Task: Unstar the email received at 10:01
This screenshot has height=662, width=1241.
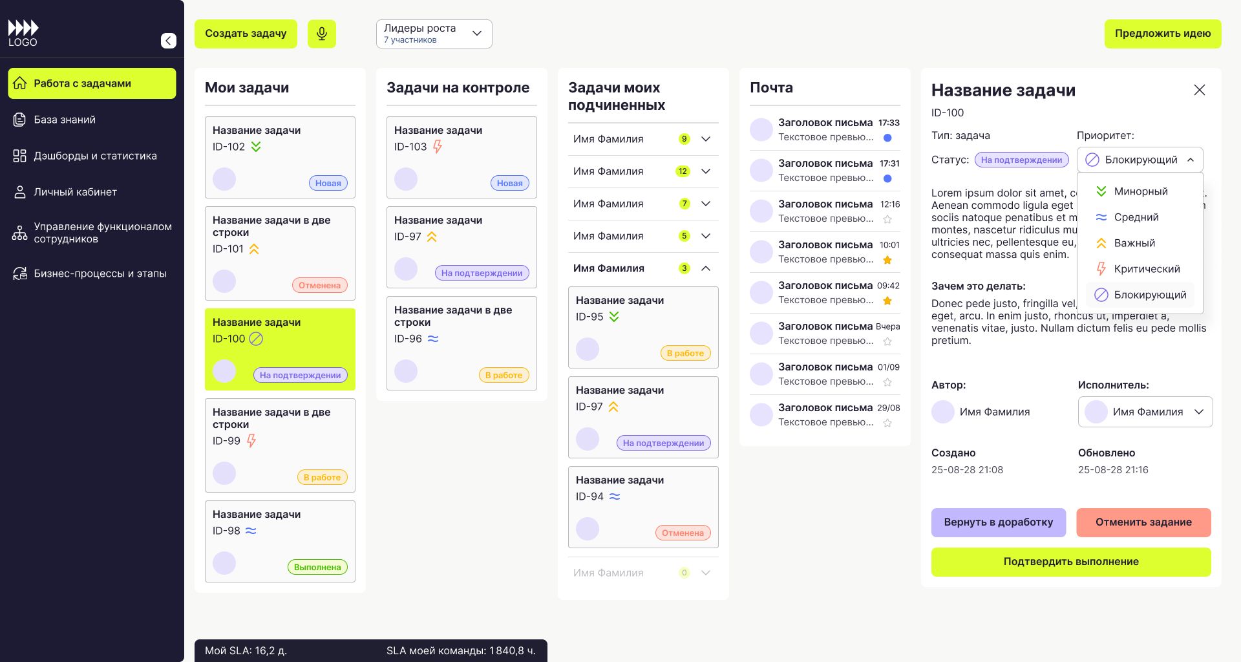Action: coord(887,260)
